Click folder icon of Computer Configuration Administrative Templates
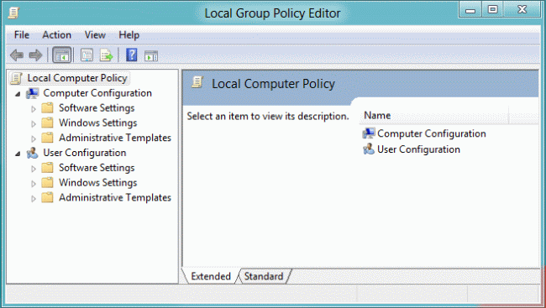The image size is (546, 308). pos(47,138)
